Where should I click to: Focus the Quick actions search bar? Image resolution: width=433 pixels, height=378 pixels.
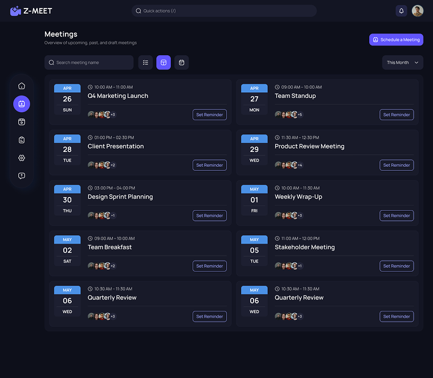click(x=224, y=11)
